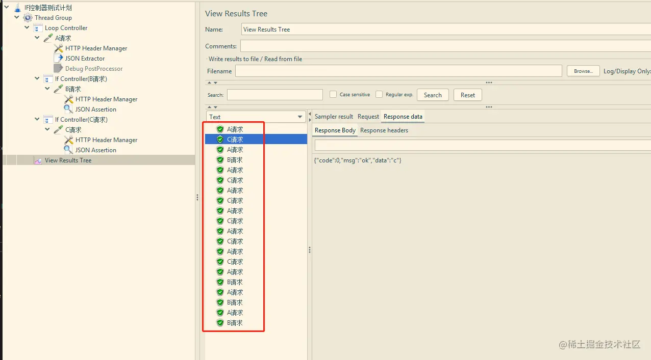This screenshot has height=360, width=651.
Task: Focus the Search text box
Action: pos(275,95)
